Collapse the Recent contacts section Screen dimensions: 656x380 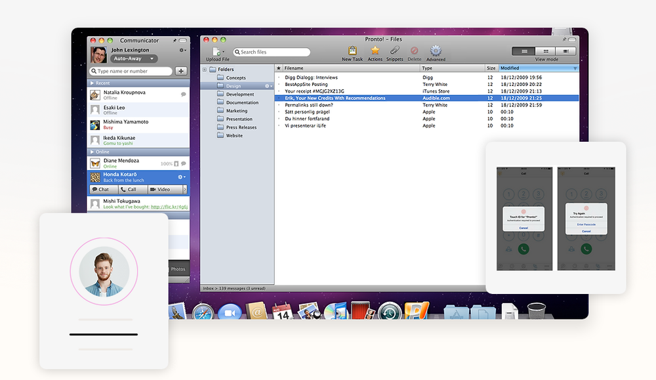(92, 83)
